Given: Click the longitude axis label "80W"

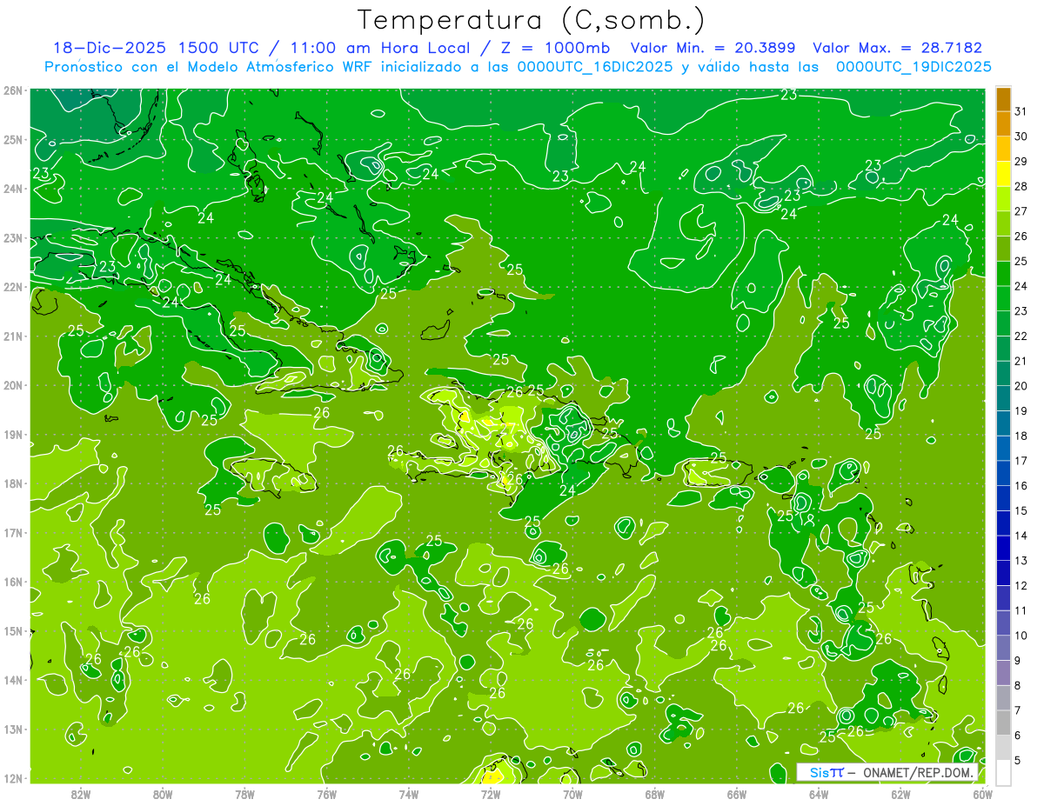Looking at the screenshot, I should click(163, 794).
